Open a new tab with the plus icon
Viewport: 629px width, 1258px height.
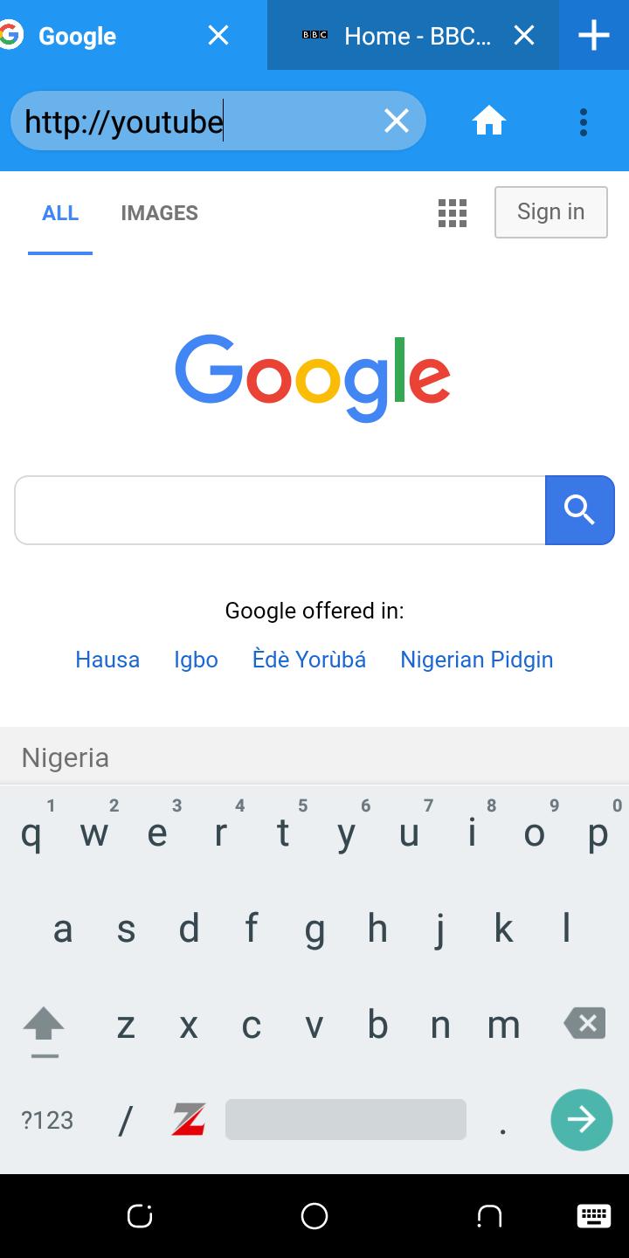pos(594,36)
